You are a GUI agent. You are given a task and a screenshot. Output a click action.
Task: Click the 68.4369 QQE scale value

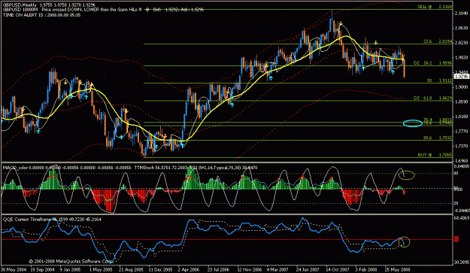462,217
